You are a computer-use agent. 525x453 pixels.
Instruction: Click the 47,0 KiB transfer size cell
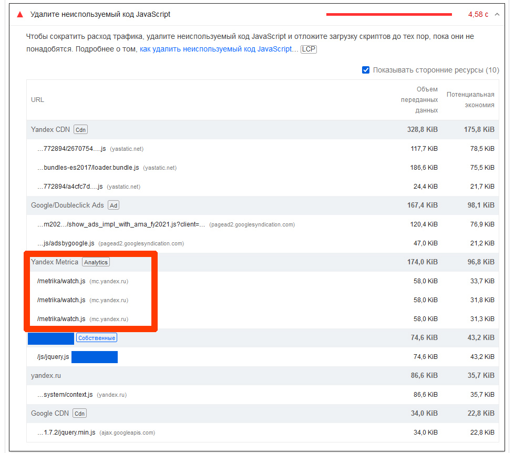(x=426, y=243)
